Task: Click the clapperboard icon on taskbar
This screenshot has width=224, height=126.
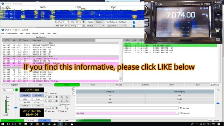Action: click(72, 124)
